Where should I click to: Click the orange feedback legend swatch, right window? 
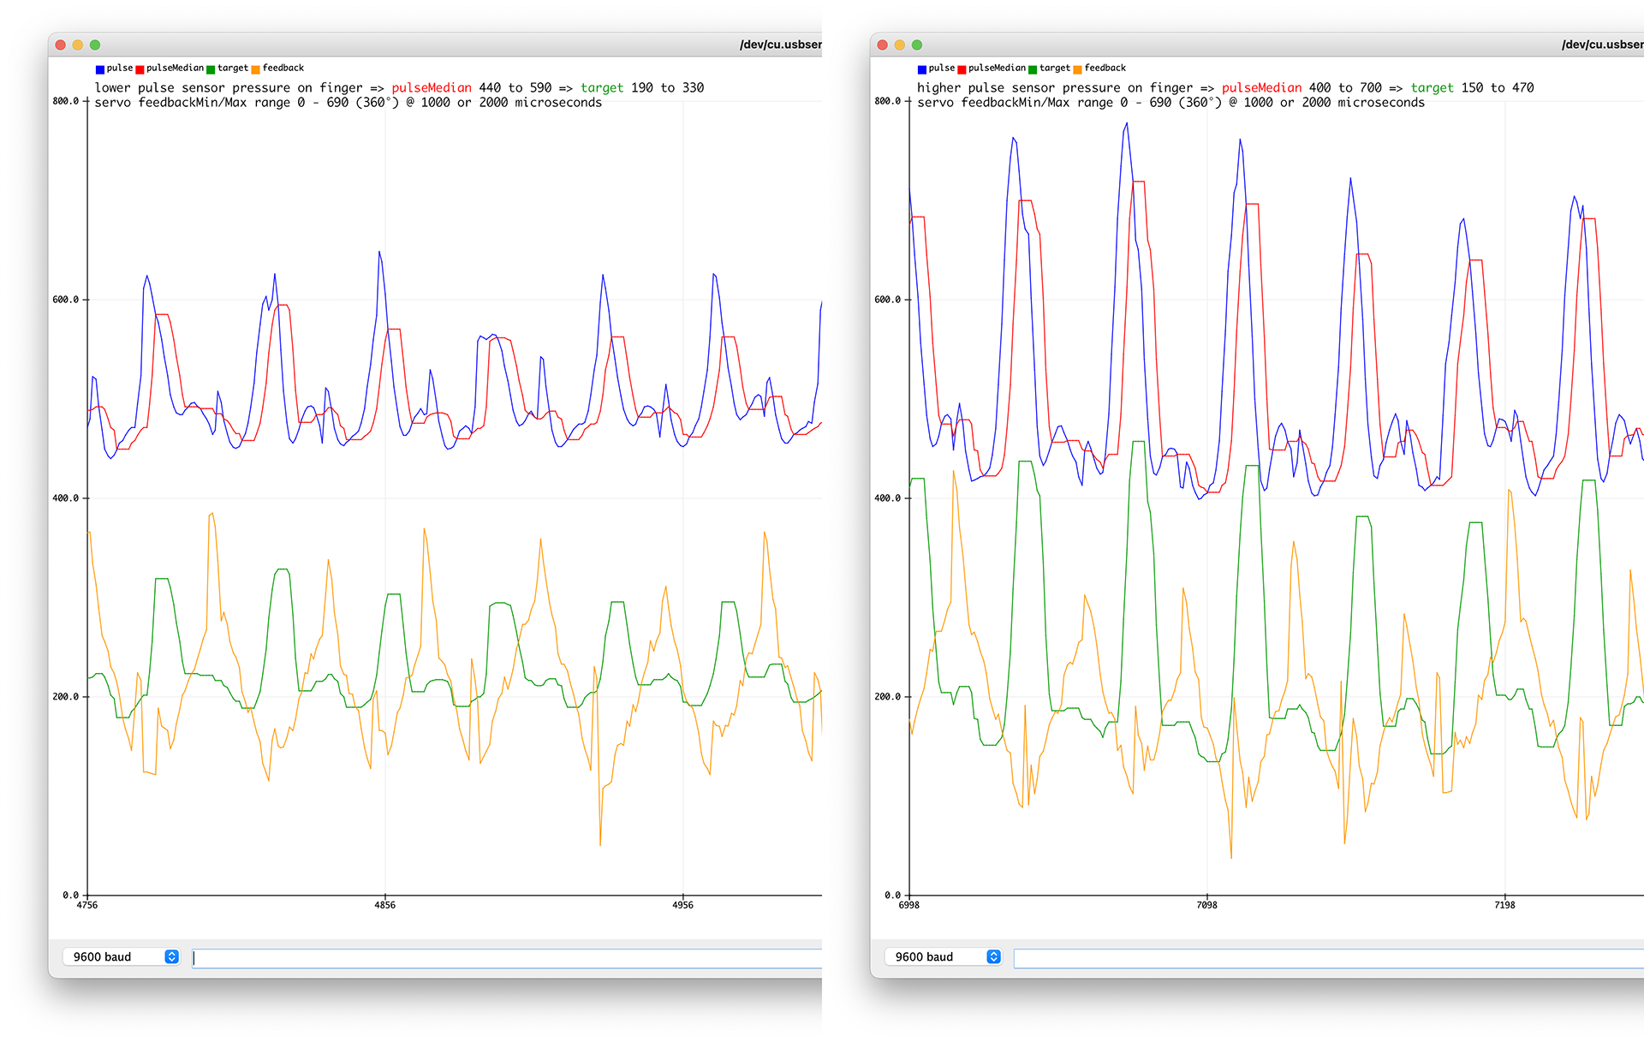pyautogui.click(x=1077, y=69)
